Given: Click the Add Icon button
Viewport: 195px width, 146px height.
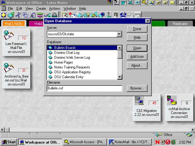Looking at the screenshot, I should 137,57.
